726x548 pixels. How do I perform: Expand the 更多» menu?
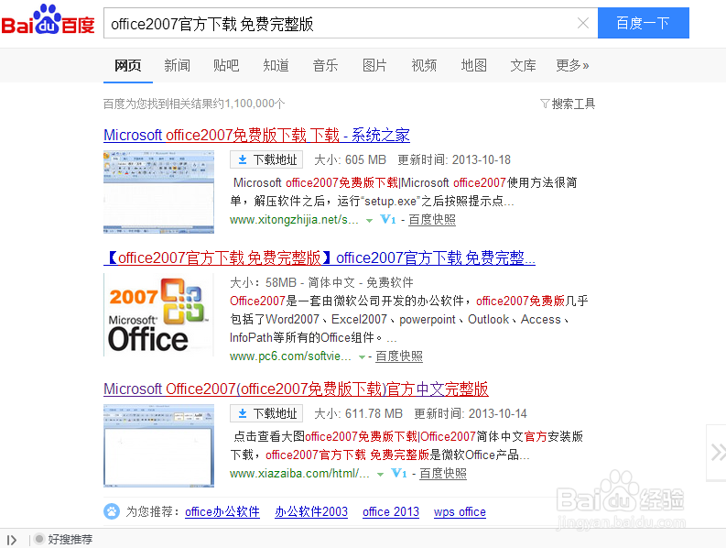pyautogui.click(x=572, y=65)
